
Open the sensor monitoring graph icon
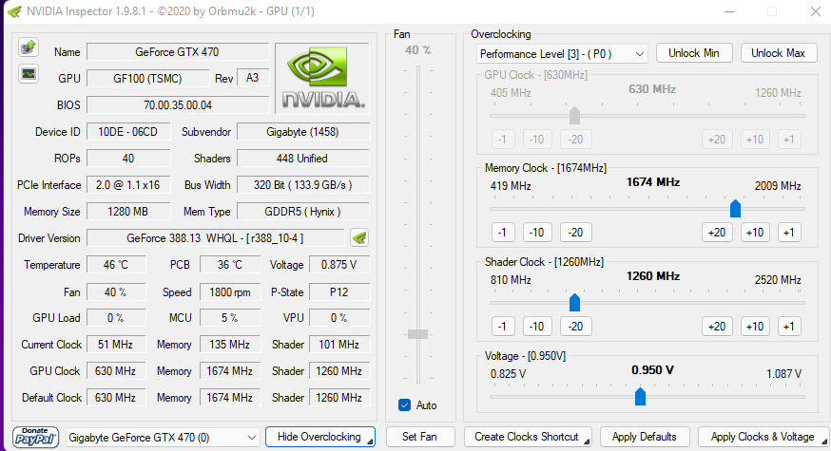(29, 73)
